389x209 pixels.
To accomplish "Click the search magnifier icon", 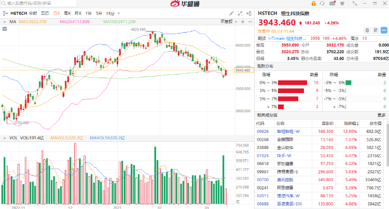I will 4,4.
